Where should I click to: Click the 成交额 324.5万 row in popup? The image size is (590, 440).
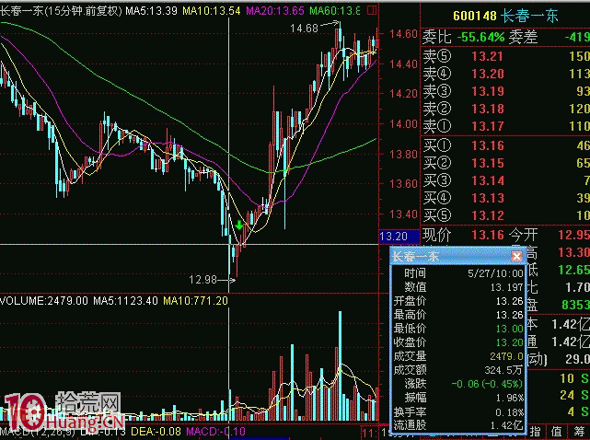pos(458,370)
